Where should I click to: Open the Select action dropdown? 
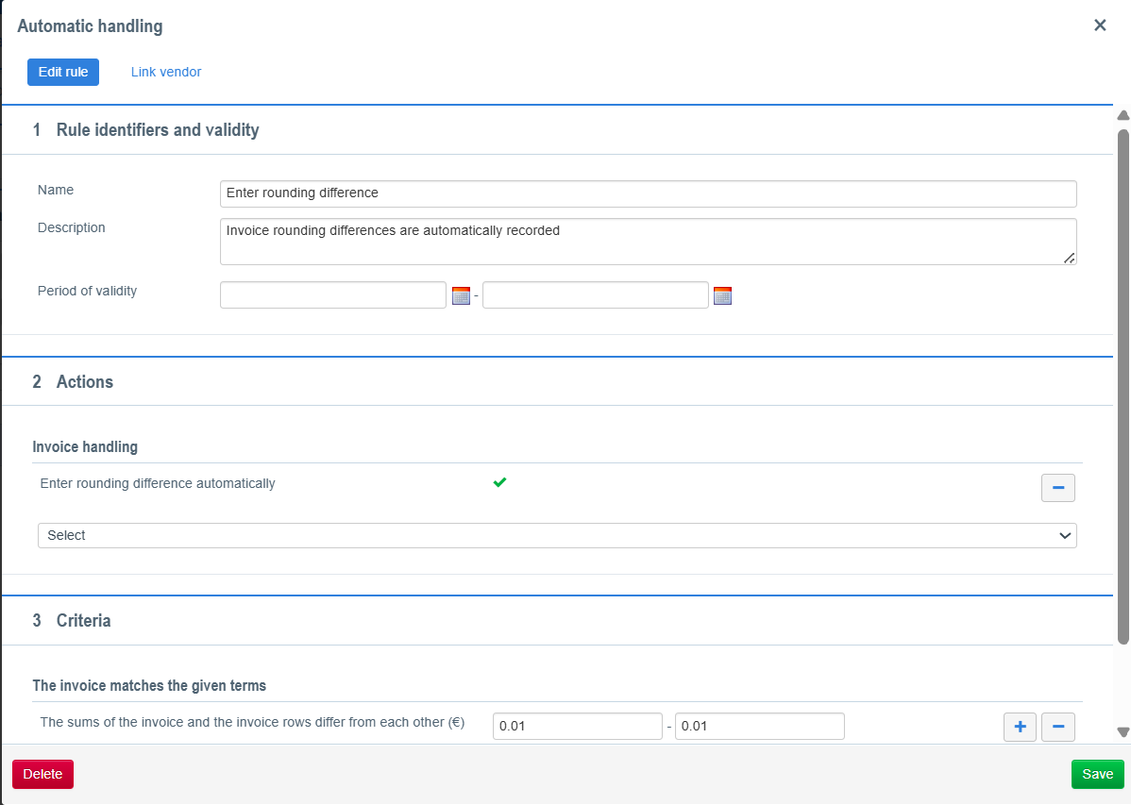pyautogui.click(x=557, y=535)
